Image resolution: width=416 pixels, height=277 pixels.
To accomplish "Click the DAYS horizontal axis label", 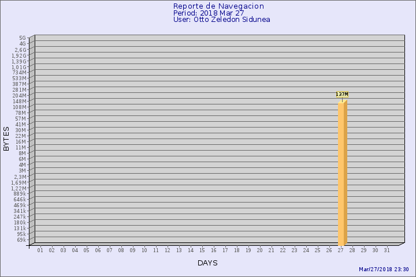I will 207,263.
